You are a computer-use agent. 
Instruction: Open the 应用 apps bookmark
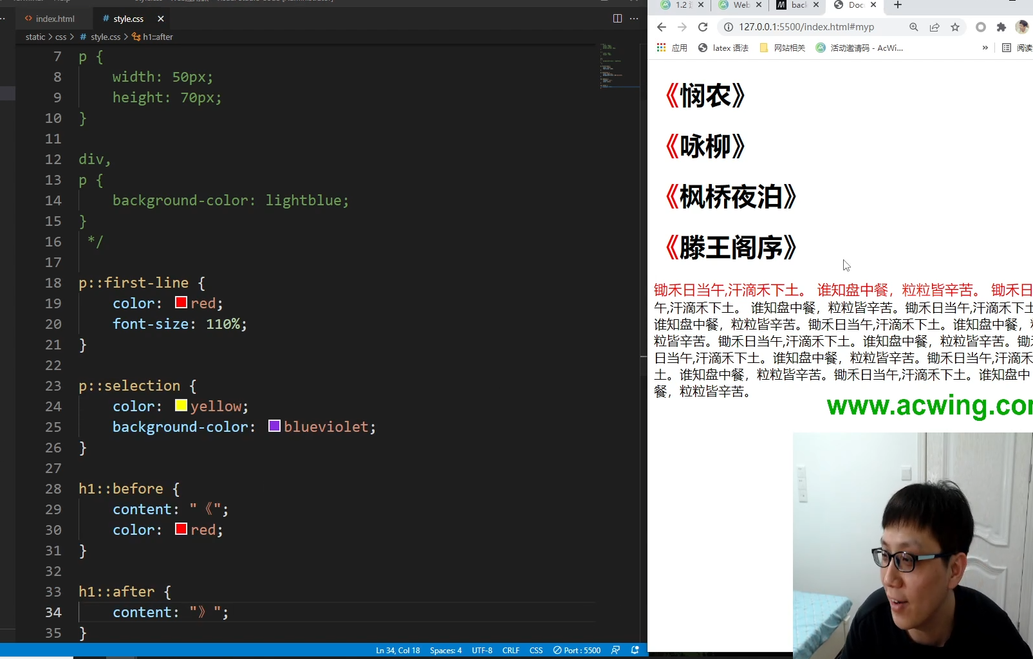coord(672,48)
